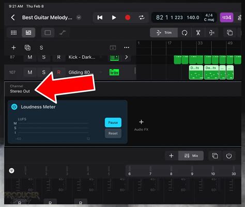Open the rectangle editor view icon
Viewport: 245px width, 207px height.
click(x=48, y=32)
